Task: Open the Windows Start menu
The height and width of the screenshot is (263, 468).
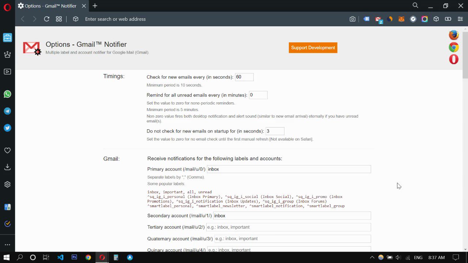Action: coord(7,257)
